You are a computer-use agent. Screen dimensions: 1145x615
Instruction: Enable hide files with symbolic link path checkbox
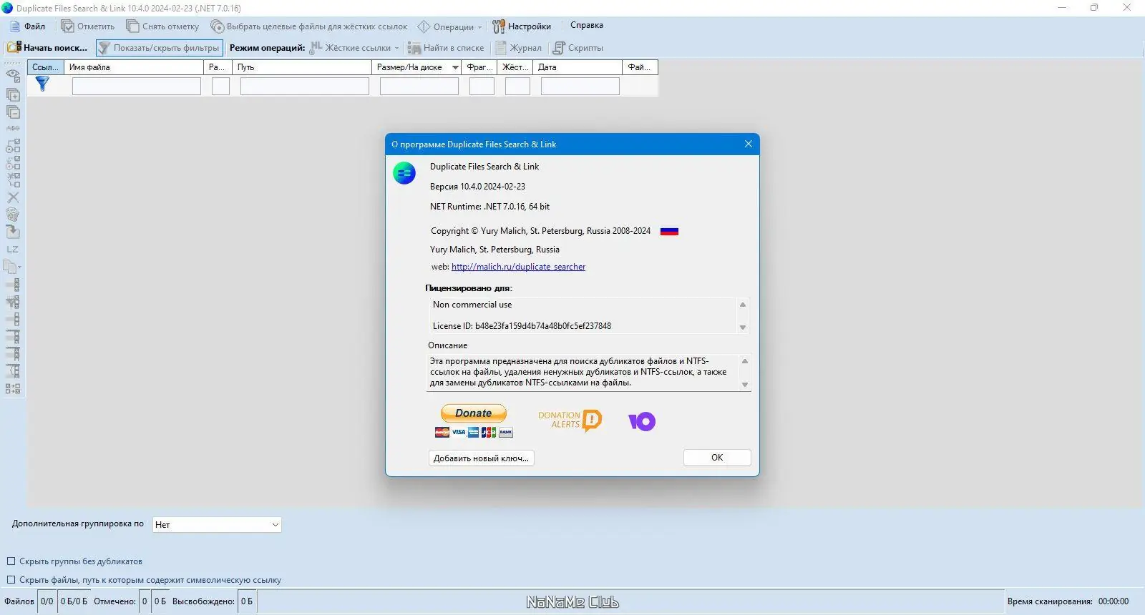click(x=11, y=580)
